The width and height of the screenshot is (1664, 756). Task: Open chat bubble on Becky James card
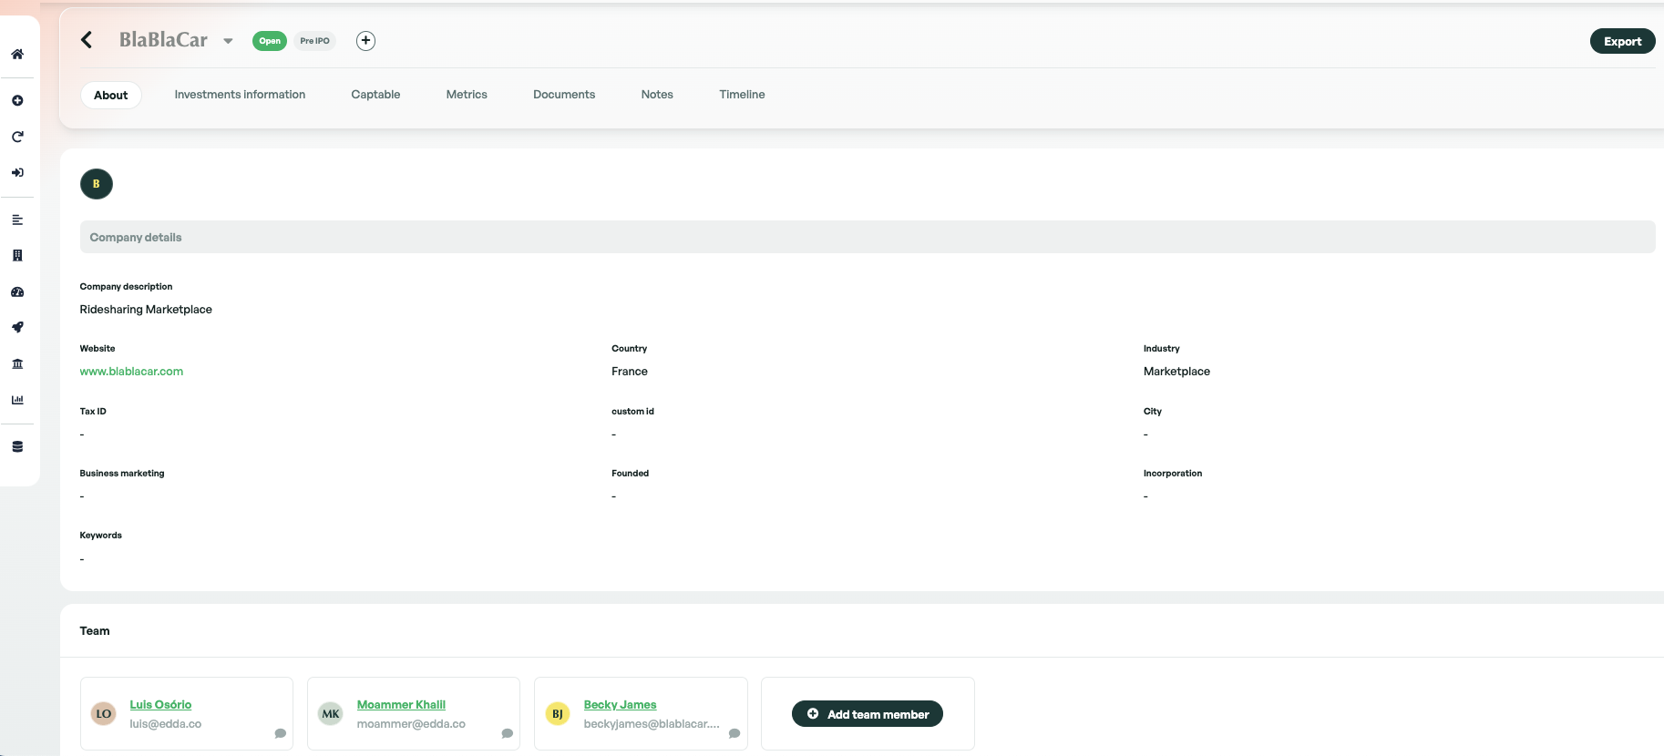click(x=734, y=733)
